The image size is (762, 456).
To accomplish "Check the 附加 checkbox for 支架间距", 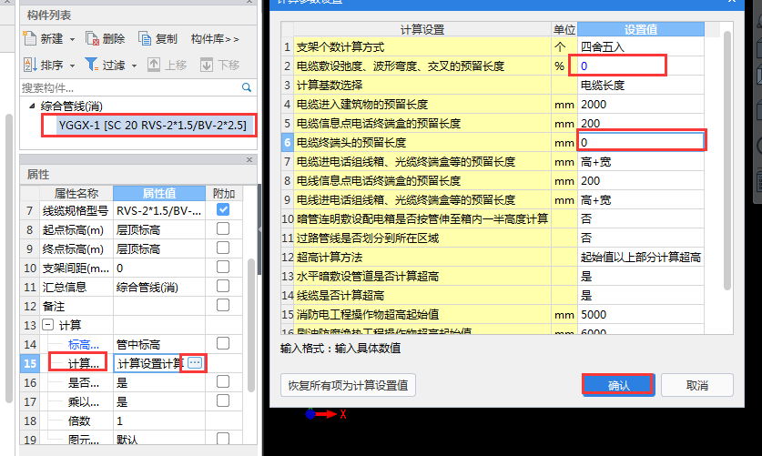I will click(223, 267).
